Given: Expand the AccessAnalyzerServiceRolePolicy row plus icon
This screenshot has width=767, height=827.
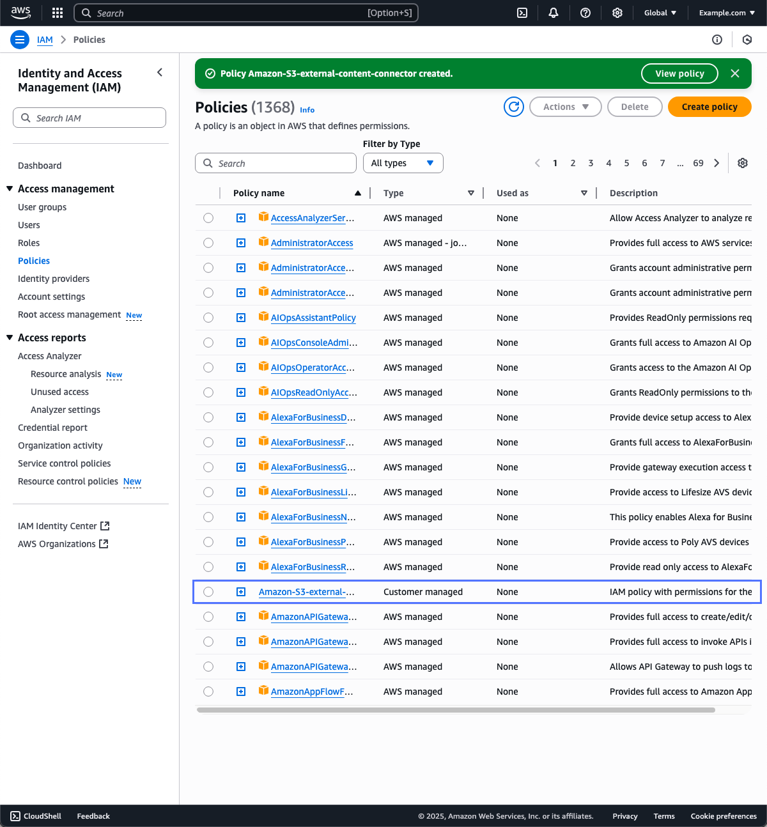Looking at the screenshot, I should (x=241, y=218).
